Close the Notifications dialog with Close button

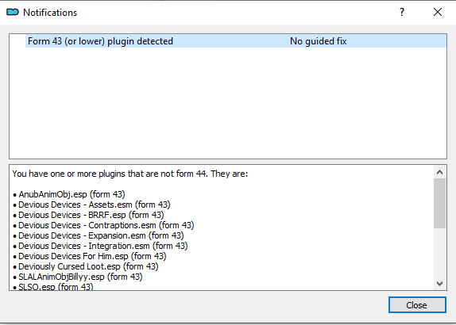pyautogui.click(x=417, y=305)
